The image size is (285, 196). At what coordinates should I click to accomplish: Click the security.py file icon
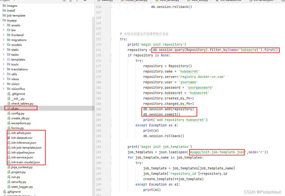click(x=9, y=182)
